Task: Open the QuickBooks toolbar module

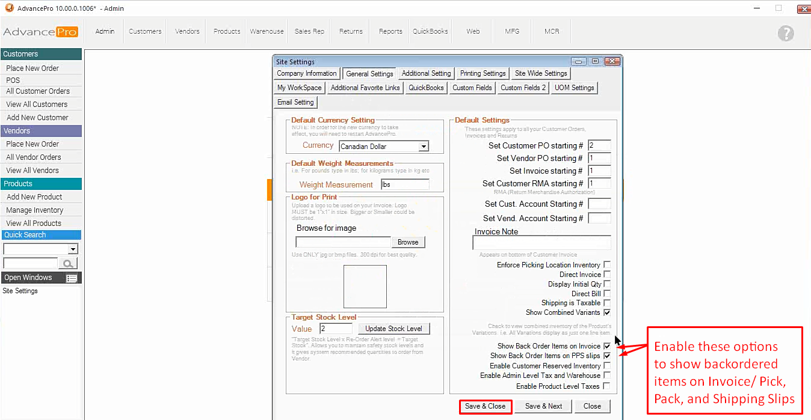Action: coord(430,31)
